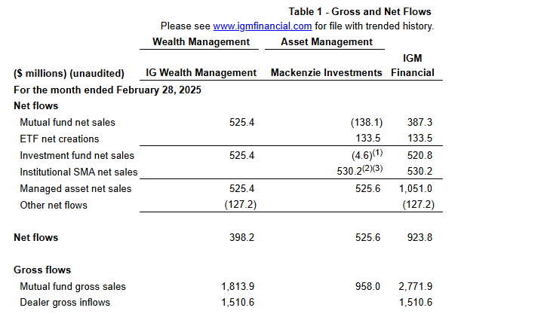Screen dimensions: 541x317
Task: Click the IGM Financial column header
Action: click(412, 66)
